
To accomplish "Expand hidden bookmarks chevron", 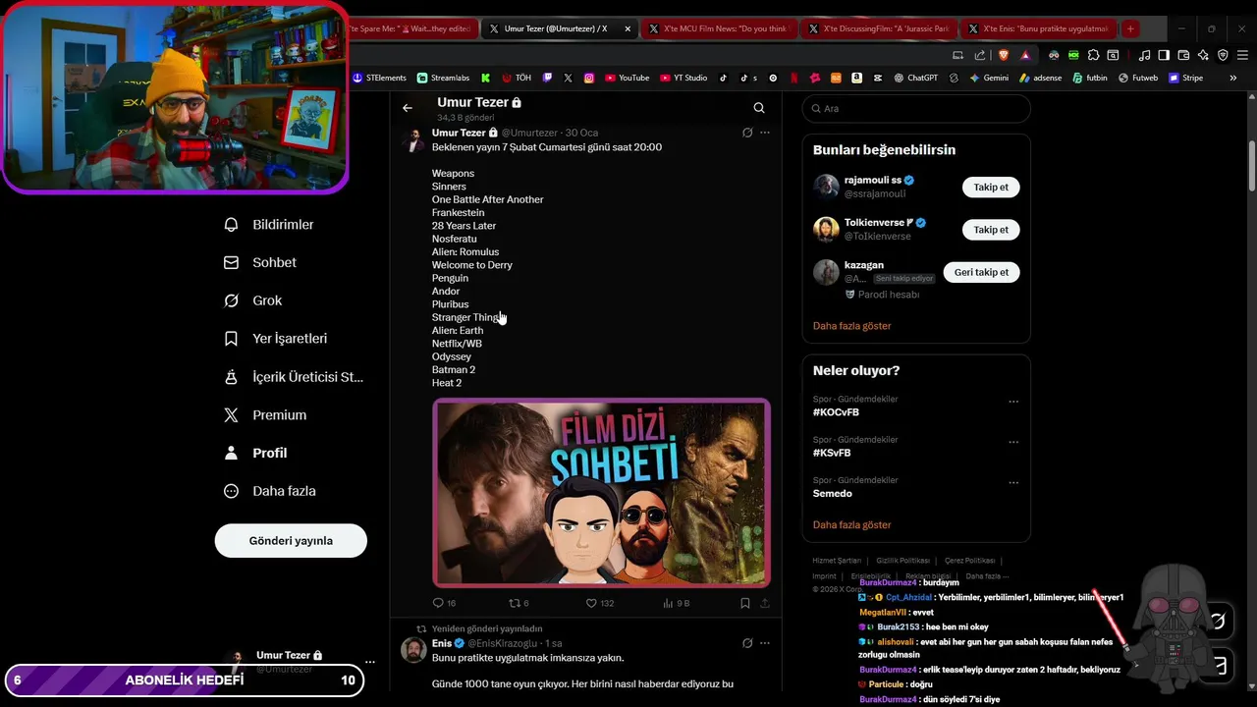I will 1232,78.
